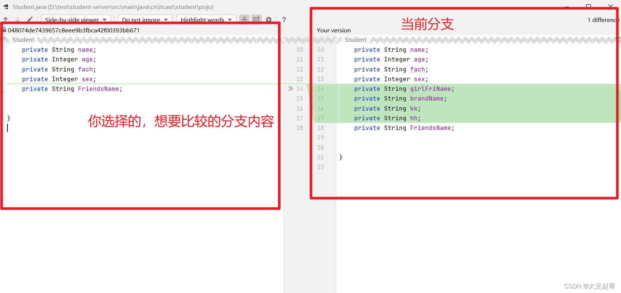Click the Your version label

[334, 30]
